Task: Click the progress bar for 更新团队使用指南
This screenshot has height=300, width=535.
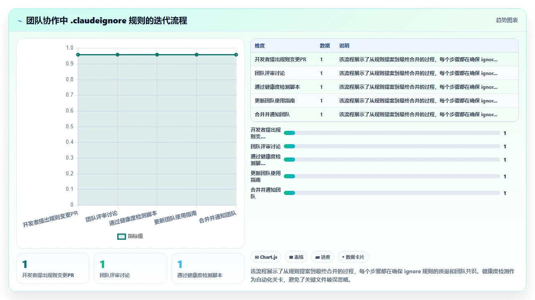Action: click(x=392, y=176)
